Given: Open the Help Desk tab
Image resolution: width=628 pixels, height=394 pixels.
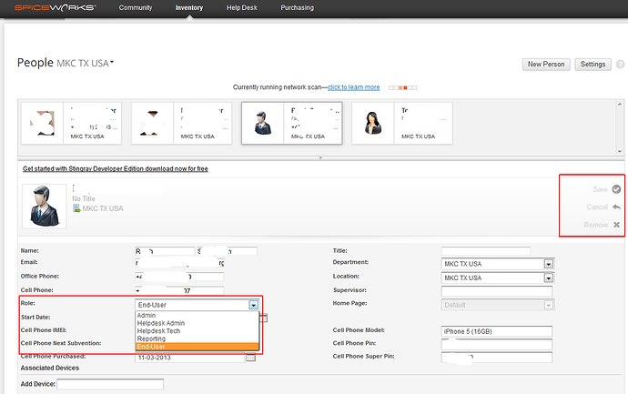Looking at the screenshot, I should (x=242, y=7).
